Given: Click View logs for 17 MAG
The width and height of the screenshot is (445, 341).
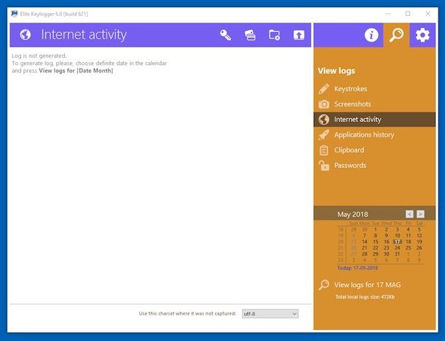Looking at the screenshot, I should click(x=368, y=285).
